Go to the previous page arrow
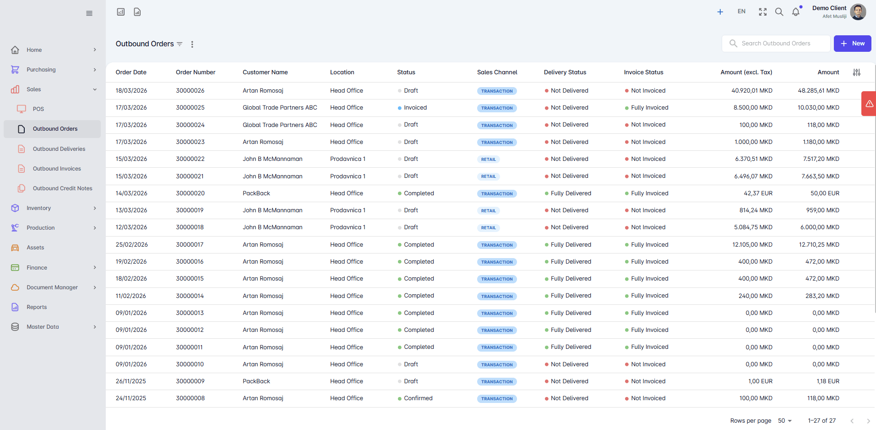The width and height of the screenshot is (876, 430). point(852,421)
